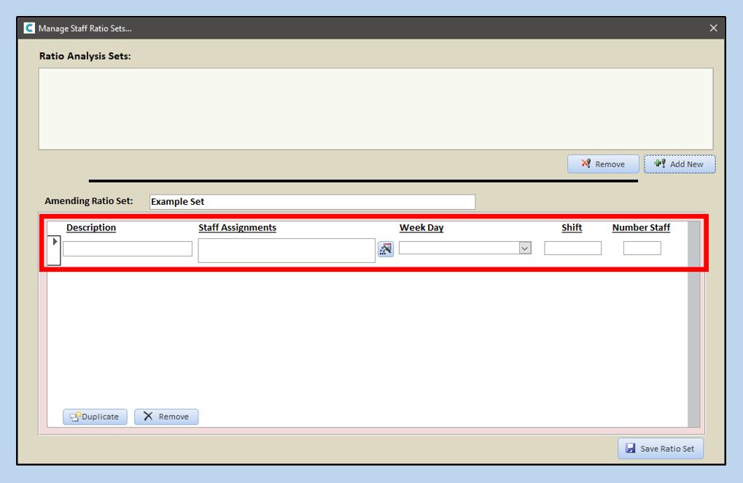743x483 pixels.
Task: Select the record row selector arrow
Action: (55, 242)
